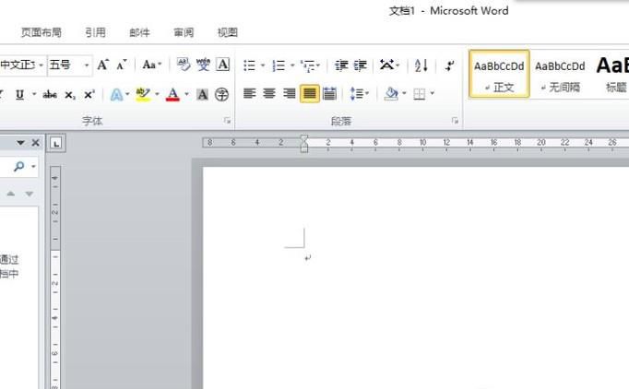Image resolution: width=629 pixels, height=389 pixels.
Task: Click the Numbering list icon
Action: pos(279,65)
